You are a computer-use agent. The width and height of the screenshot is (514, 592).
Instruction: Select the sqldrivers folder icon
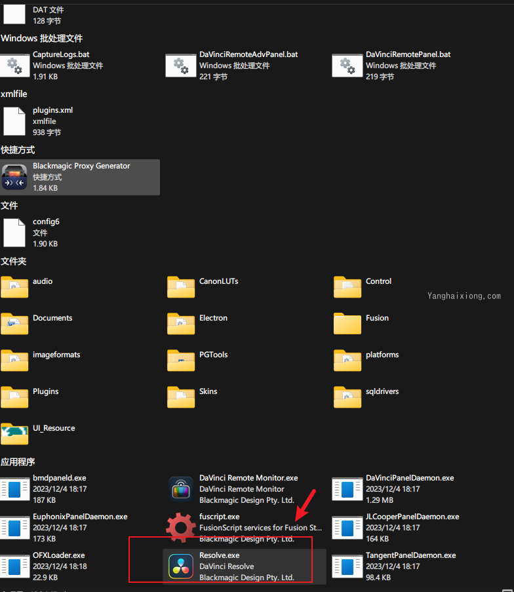click(x=347, y=397)
